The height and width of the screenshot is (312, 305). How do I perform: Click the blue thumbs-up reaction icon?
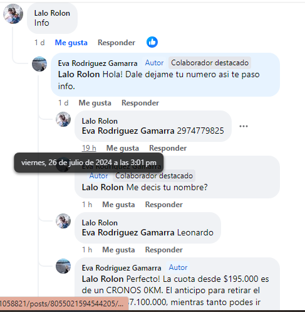[x=152, y=42]
